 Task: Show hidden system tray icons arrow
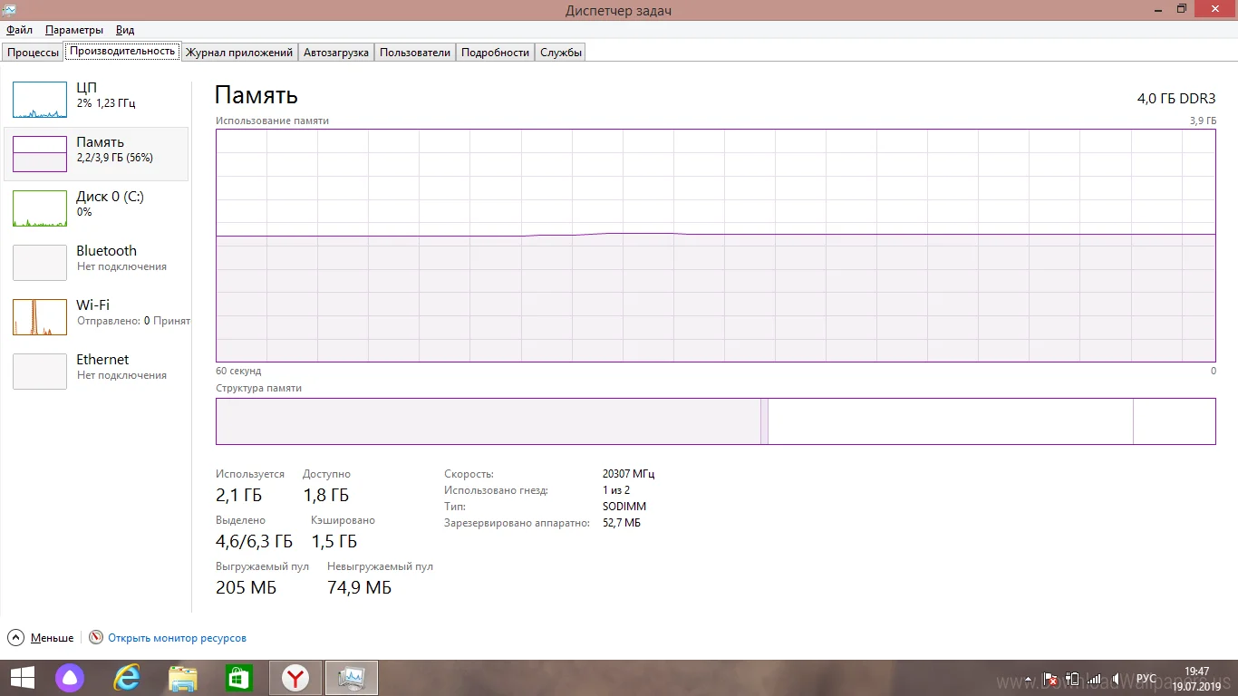tap(1027, 679)
